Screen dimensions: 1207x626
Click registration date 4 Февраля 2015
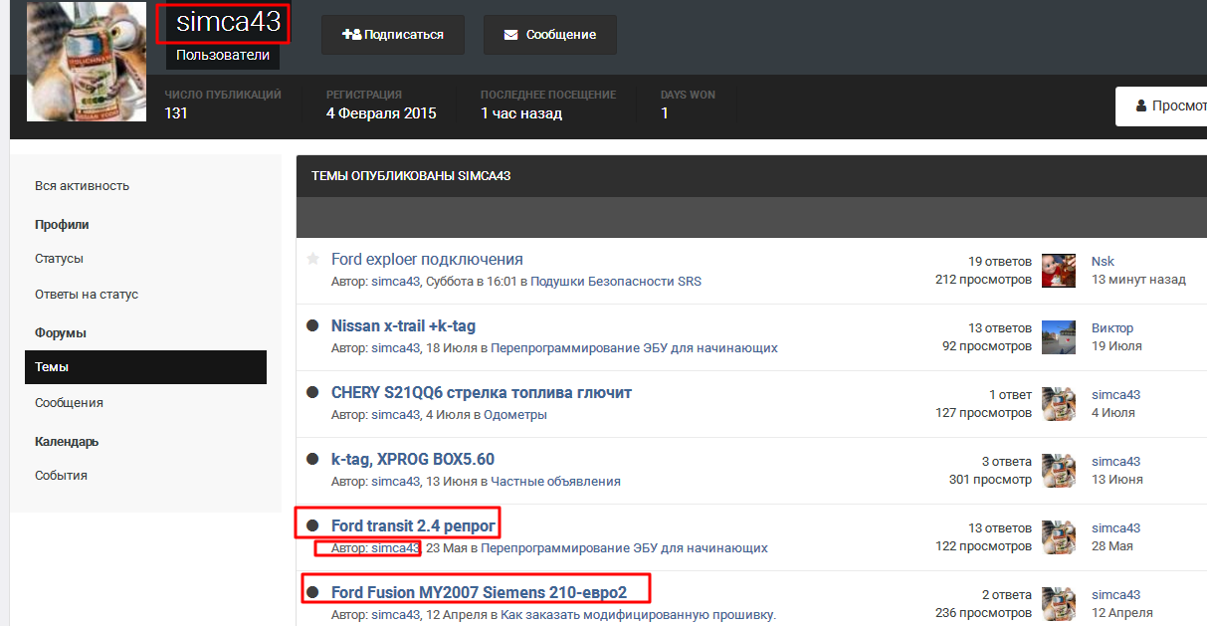[381, 113]
